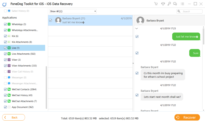Click the 'Sure' green message bubble
The width and height of the screenshot is (205, 125).
coord(195,53)
